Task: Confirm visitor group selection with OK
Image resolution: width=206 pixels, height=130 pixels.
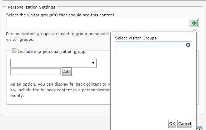Action: click(172, 124)
